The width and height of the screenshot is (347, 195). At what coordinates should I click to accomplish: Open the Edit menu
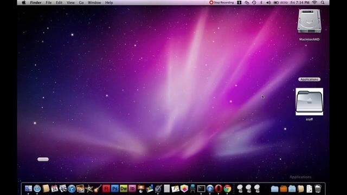tap(59, 3)
